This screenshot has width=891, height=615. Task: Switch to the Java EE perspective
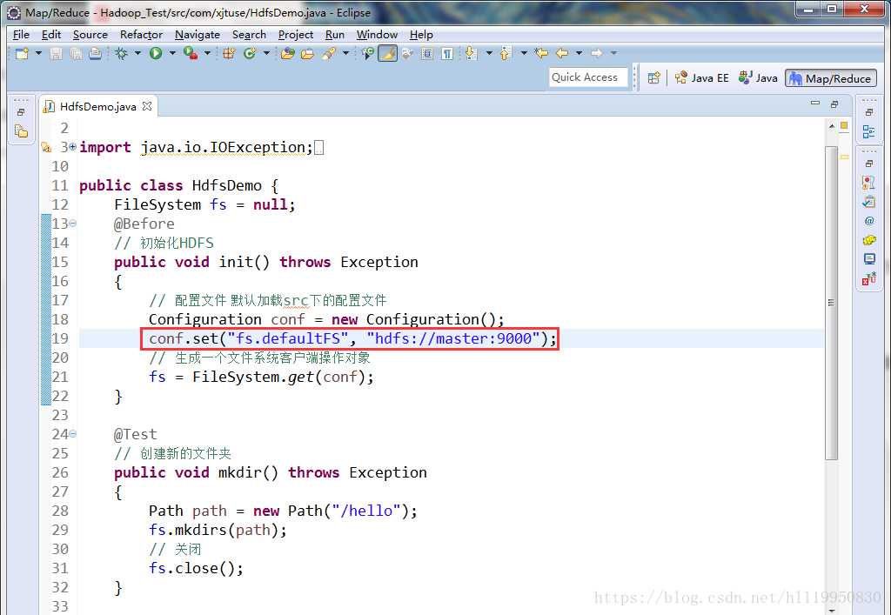pos(702,77)
